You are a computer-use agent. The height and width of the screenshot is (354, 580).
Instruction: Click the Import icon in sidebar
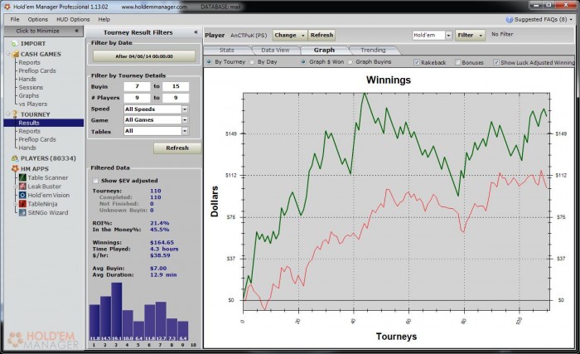click(x=14, y=44)
